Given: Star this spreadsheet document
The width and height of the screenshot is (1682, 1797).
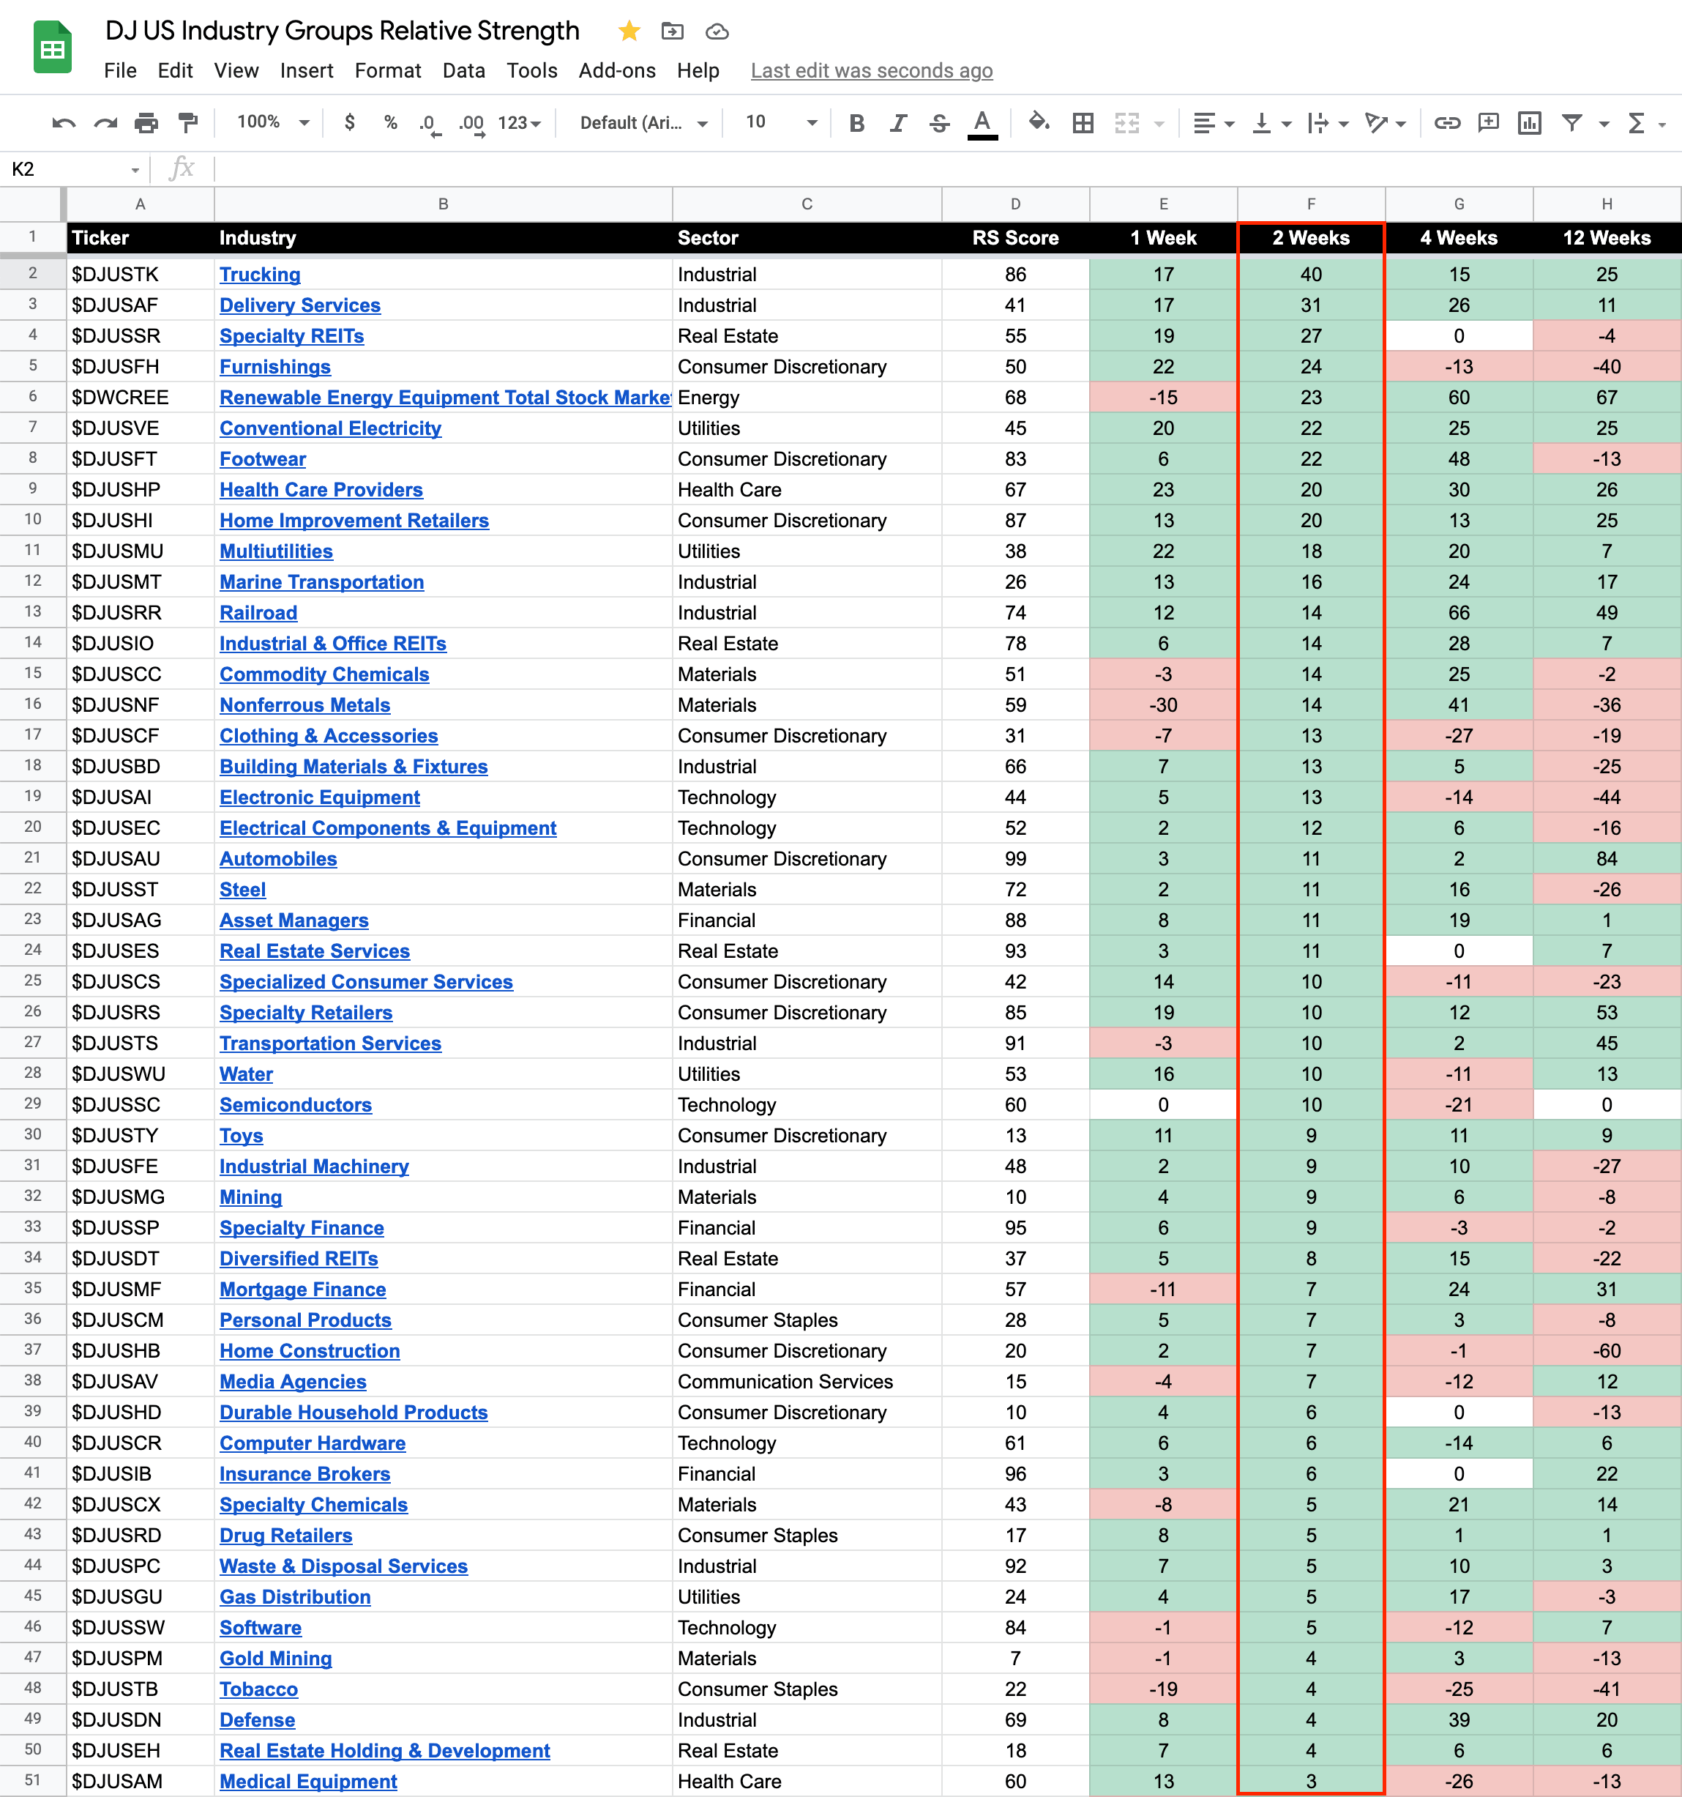Looking at the screenshot, I should [629, 31].
